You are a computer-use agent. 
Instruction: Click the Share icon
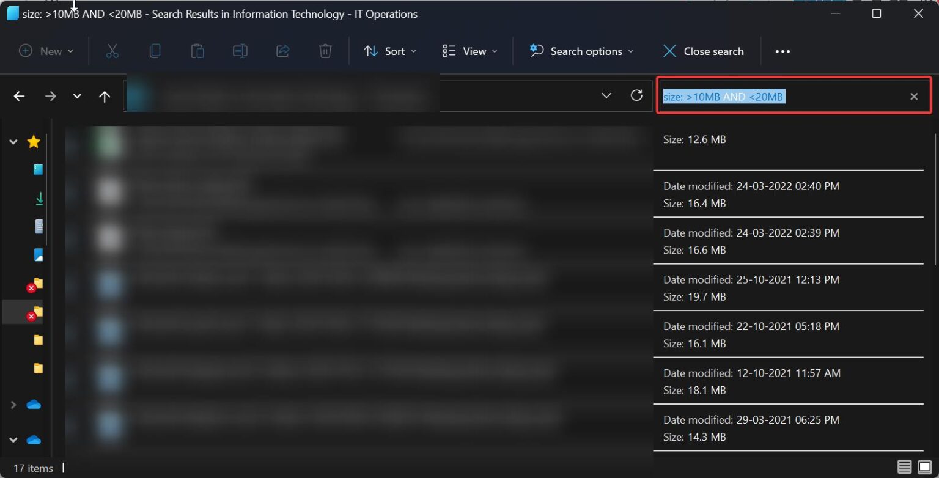(282, 51)
